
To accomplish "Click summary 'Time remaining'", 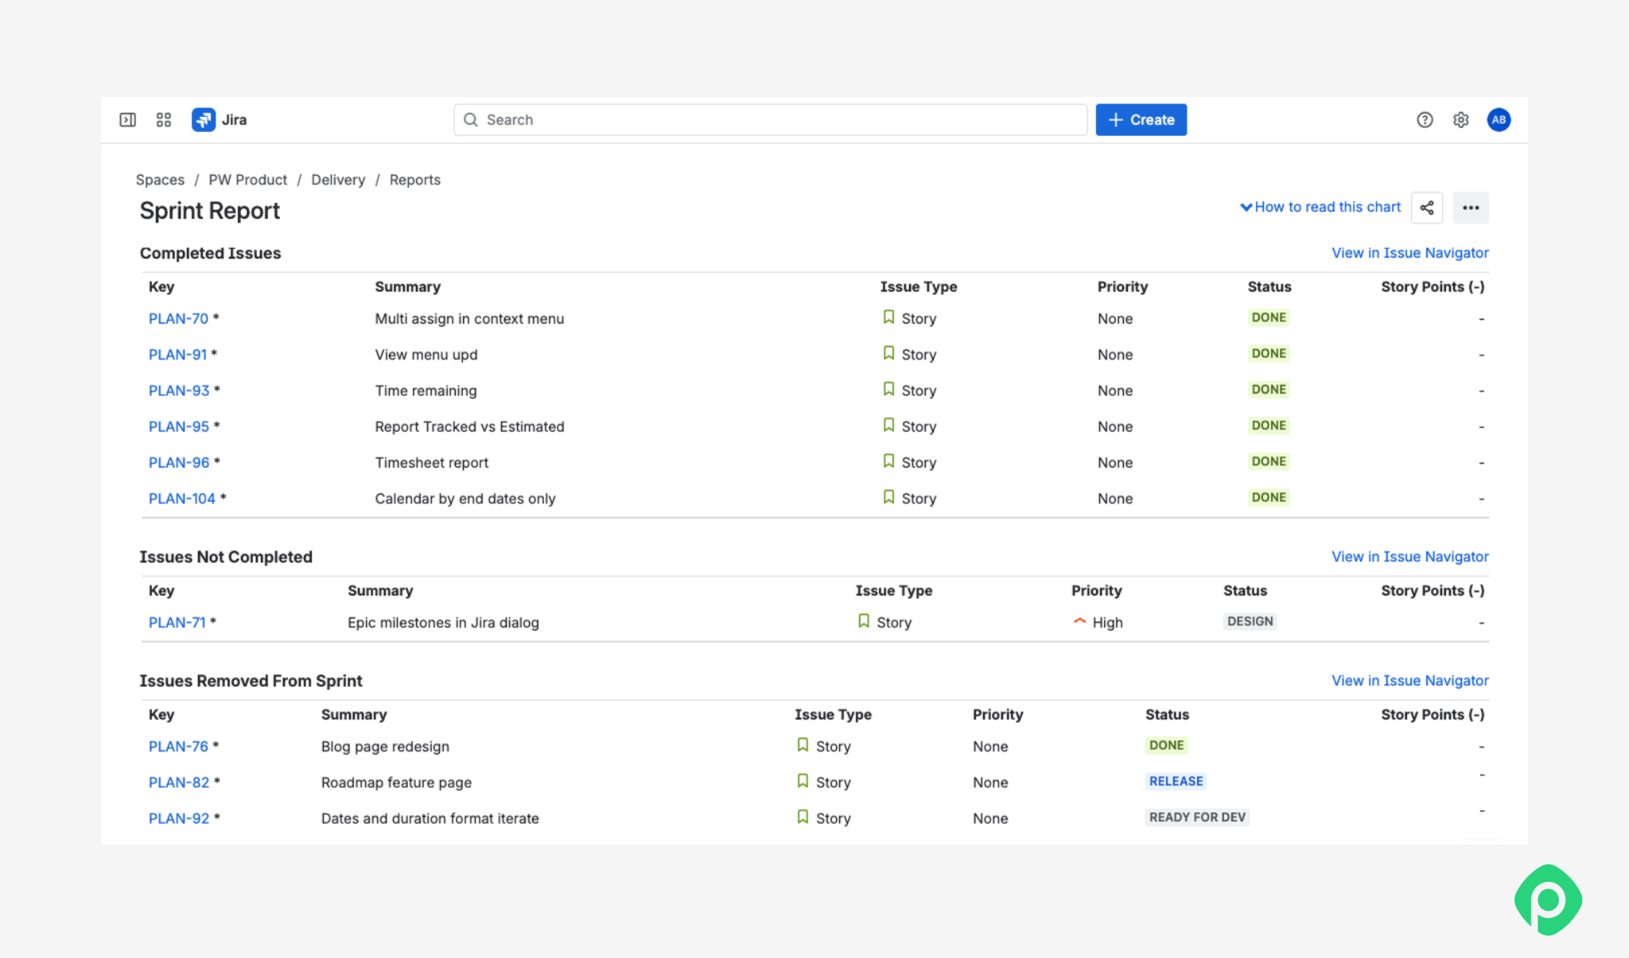I will click(x=426, y=390).
